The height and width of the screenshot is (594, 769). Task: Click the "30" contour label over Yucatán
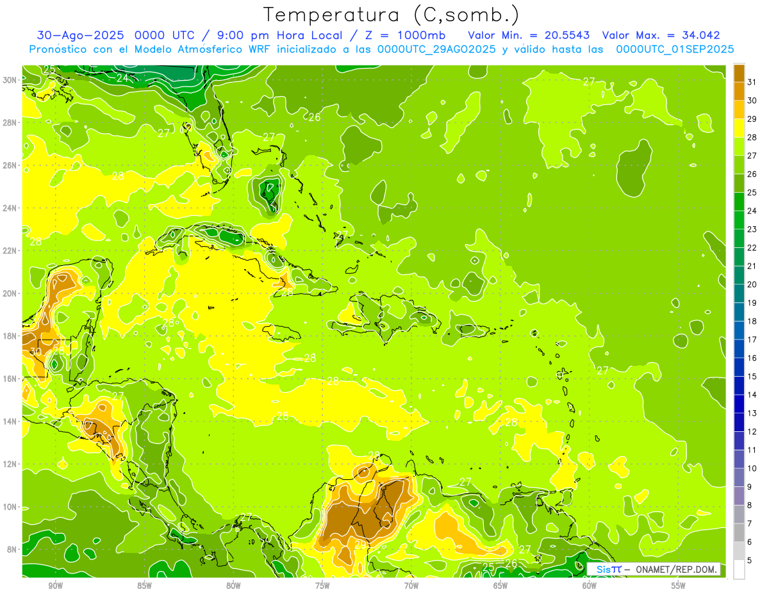click(x=36, y=352)
